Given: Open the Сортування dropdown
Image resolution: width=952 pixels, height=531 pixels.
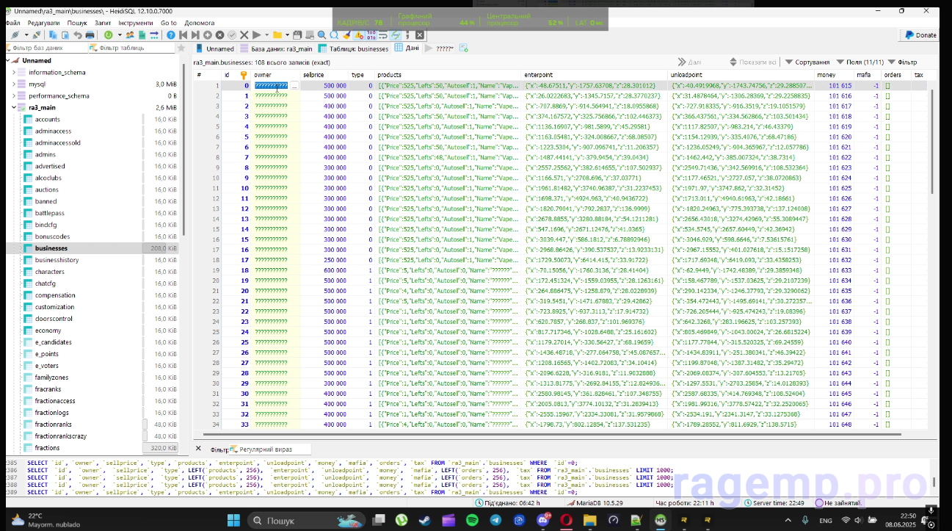Looking at the screenshot, I should click(807, 62).
